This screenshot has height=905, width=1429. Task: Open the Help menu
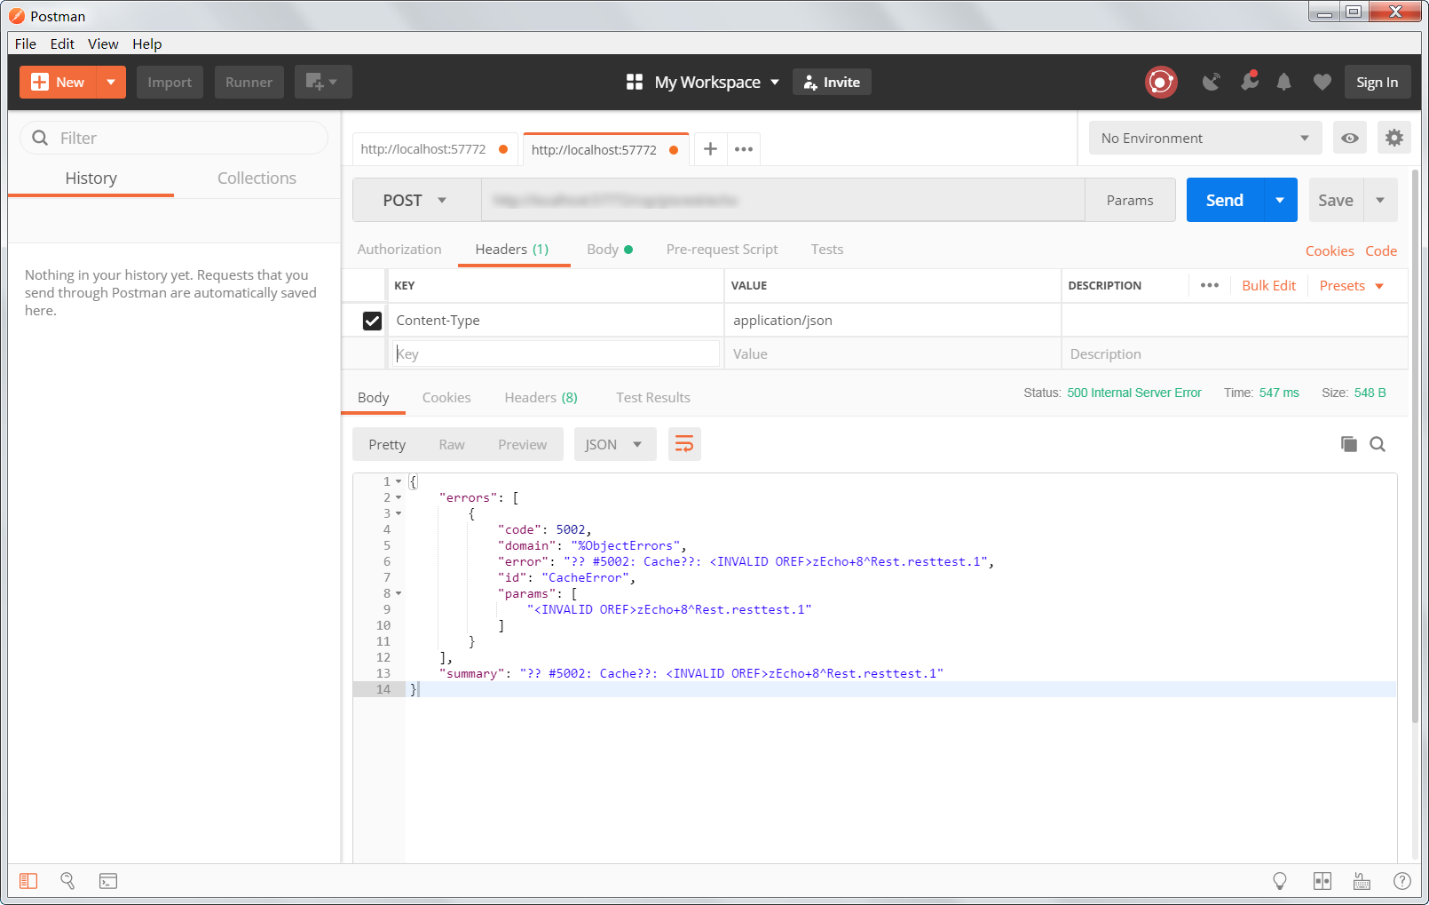click(147, 44)
